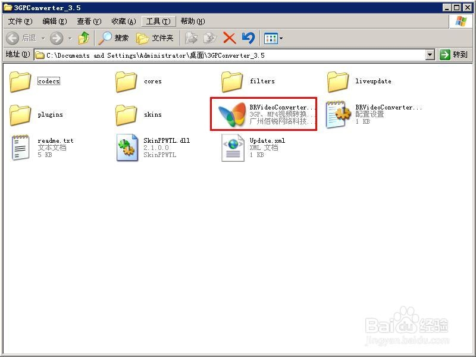The height and width of the screenshot is (357, 476).
Task: Select the SkinPPWTL.dll file icon
Action: [x=127, y=148]
